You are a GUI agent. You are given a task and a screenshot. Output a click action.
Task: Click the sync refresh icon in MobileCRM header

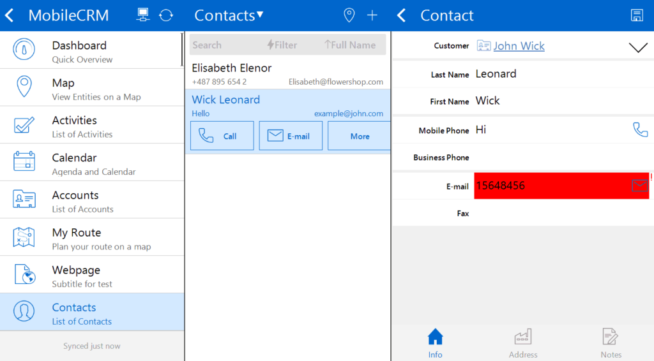coord(166,15)
